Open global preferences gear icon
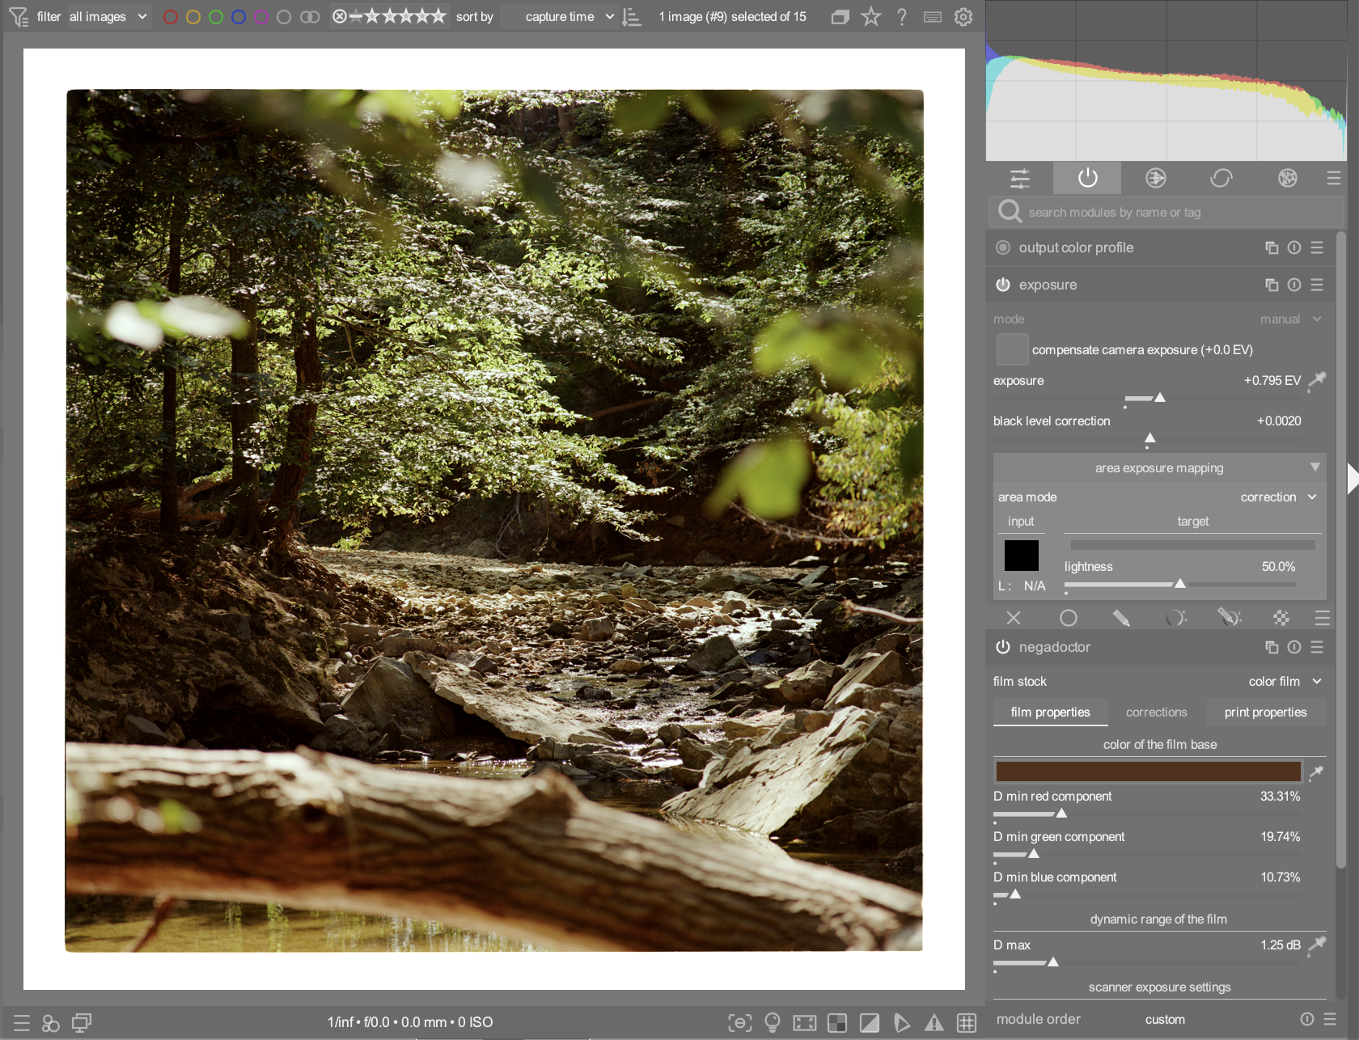1359x1040 pixels. tap(963, 17)
